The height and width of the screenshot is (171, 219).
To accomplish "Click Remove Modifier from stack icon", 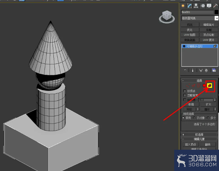I will pos(206,70).
